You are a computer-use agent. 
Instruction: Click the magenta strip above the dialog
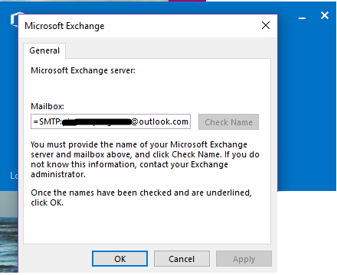tap(187, 1)
